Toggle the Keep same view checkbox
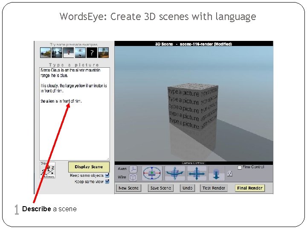This screenshot has height=230, width=307. point(107,181)
